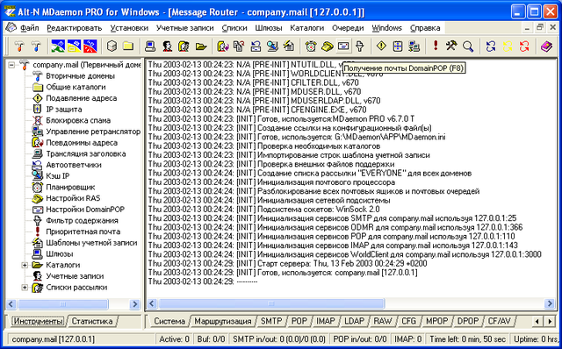562x349 pixels.
Task: Click the purple book help icon
Action: click(546, 46)
